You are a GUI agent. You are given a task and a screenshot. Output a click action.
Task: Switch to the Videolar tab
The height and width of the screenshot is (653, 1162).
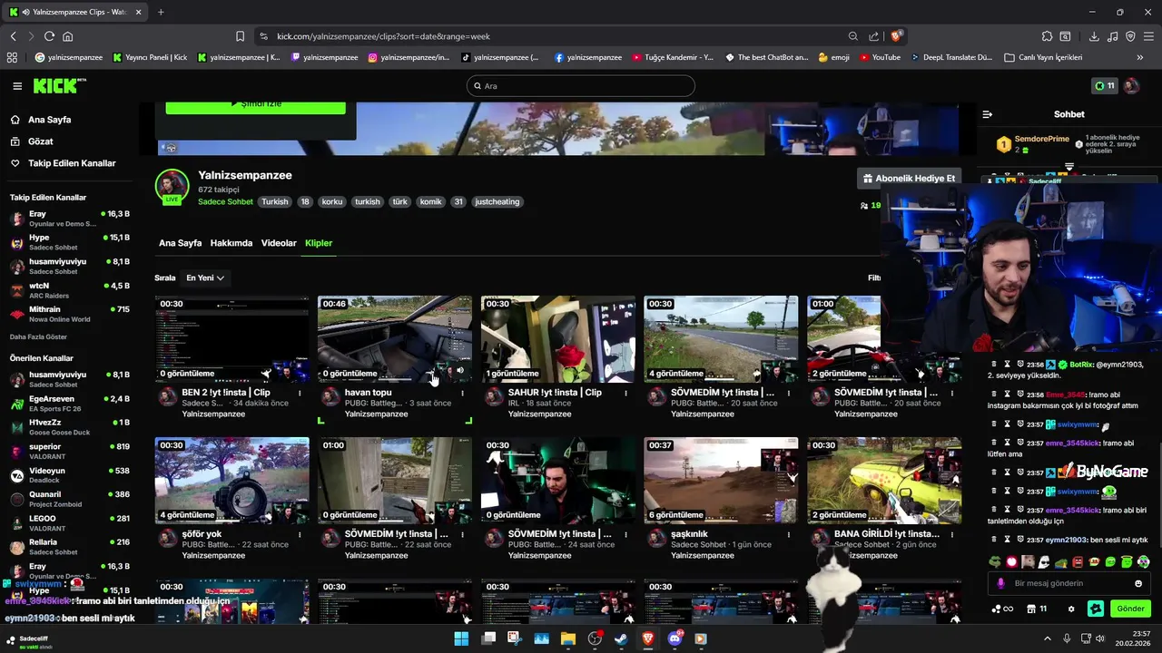pos(279,243)
